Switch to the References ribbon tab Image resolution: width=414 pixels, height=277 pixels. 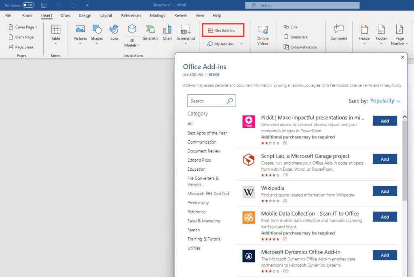[x=131, y=15]
